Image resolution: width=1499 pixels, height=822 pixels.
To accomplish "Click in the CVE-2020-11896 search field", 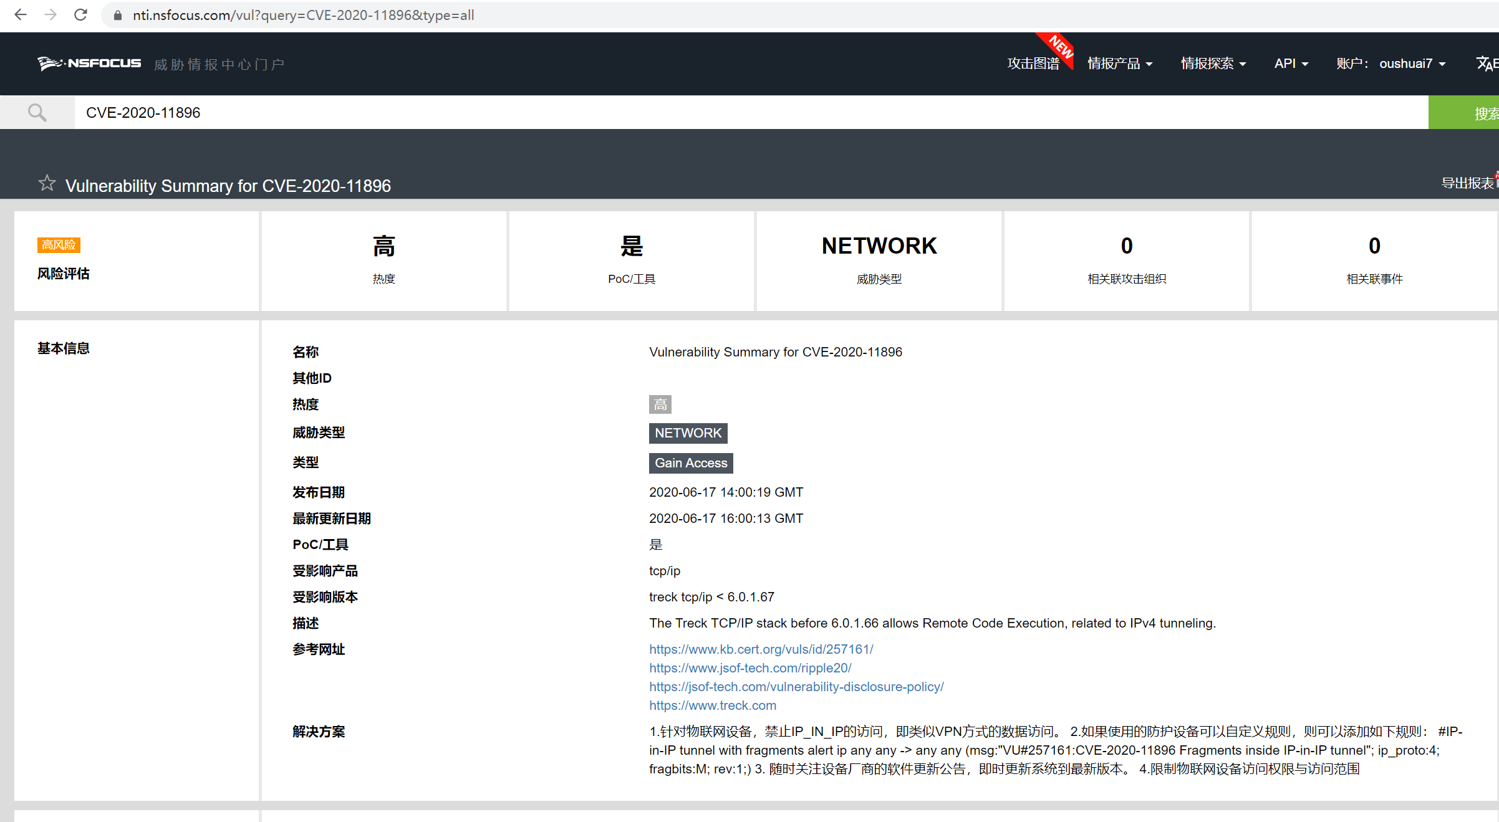I will click(x=748, y=113).
